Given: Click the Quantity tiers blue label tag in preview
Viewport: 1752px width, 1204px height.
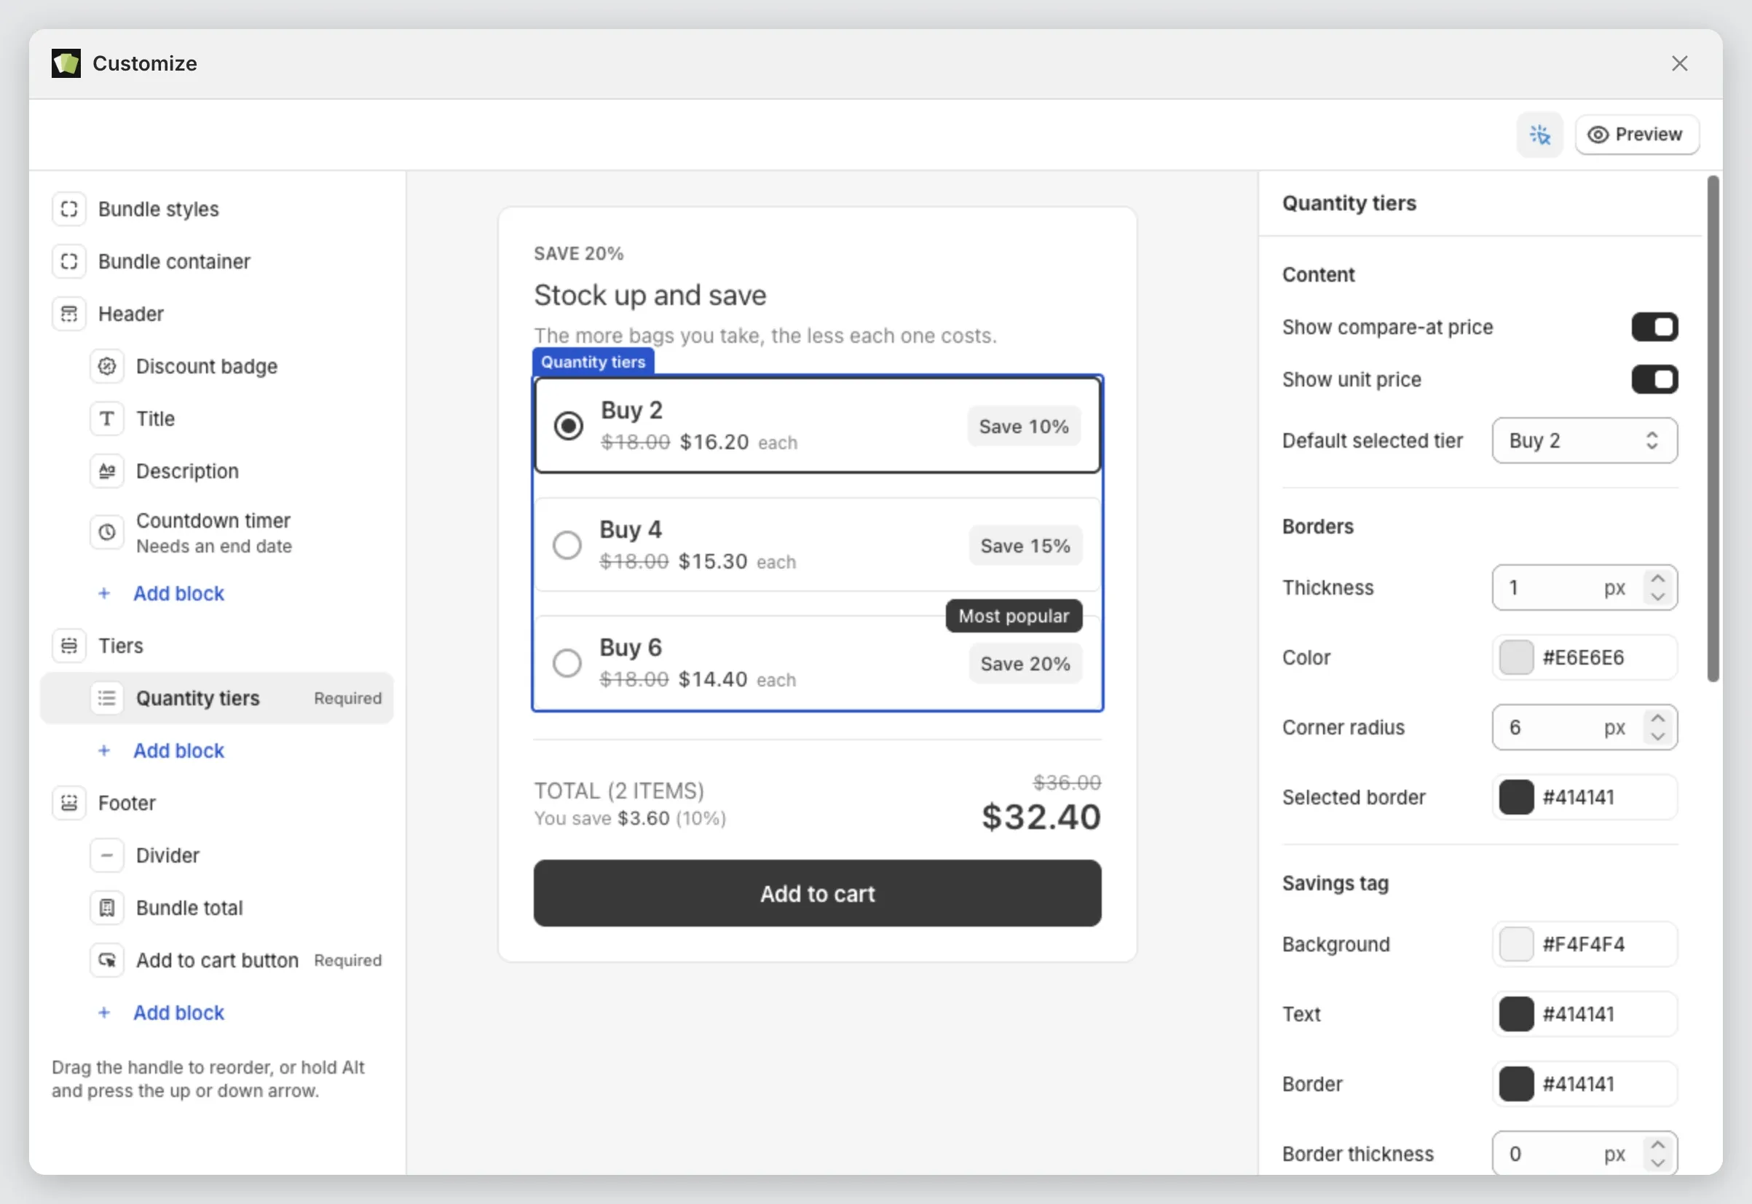Looking at the screenshot, I should [x=593, y=361].
